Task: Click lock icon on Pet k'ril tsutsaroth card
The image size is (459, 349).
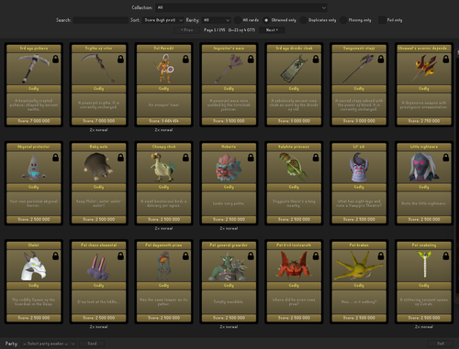Action: point(316,256)
